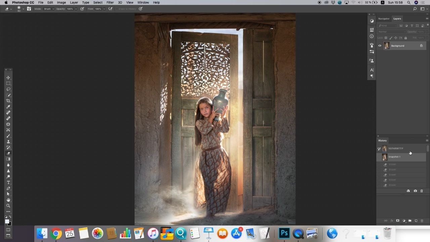Image resolution: width=430 pixels, height=242 pixels.
Task: Toggle type layer filter in Layers panel
Action: [x=412, y=26]
